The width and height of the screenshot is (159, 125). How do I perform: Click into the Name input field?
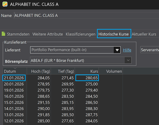coord(86,15)
